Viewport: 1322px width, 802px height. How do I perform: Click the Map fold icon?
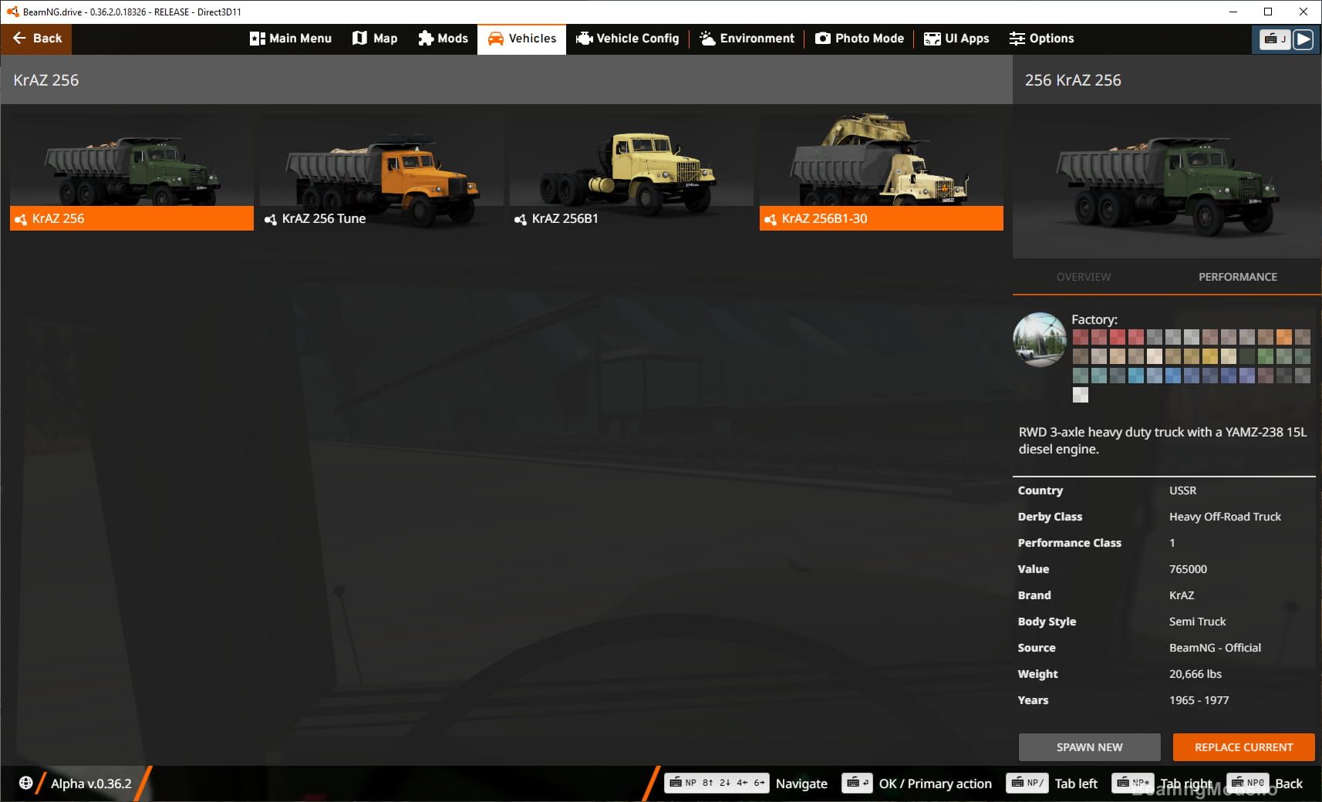[359, 38]
